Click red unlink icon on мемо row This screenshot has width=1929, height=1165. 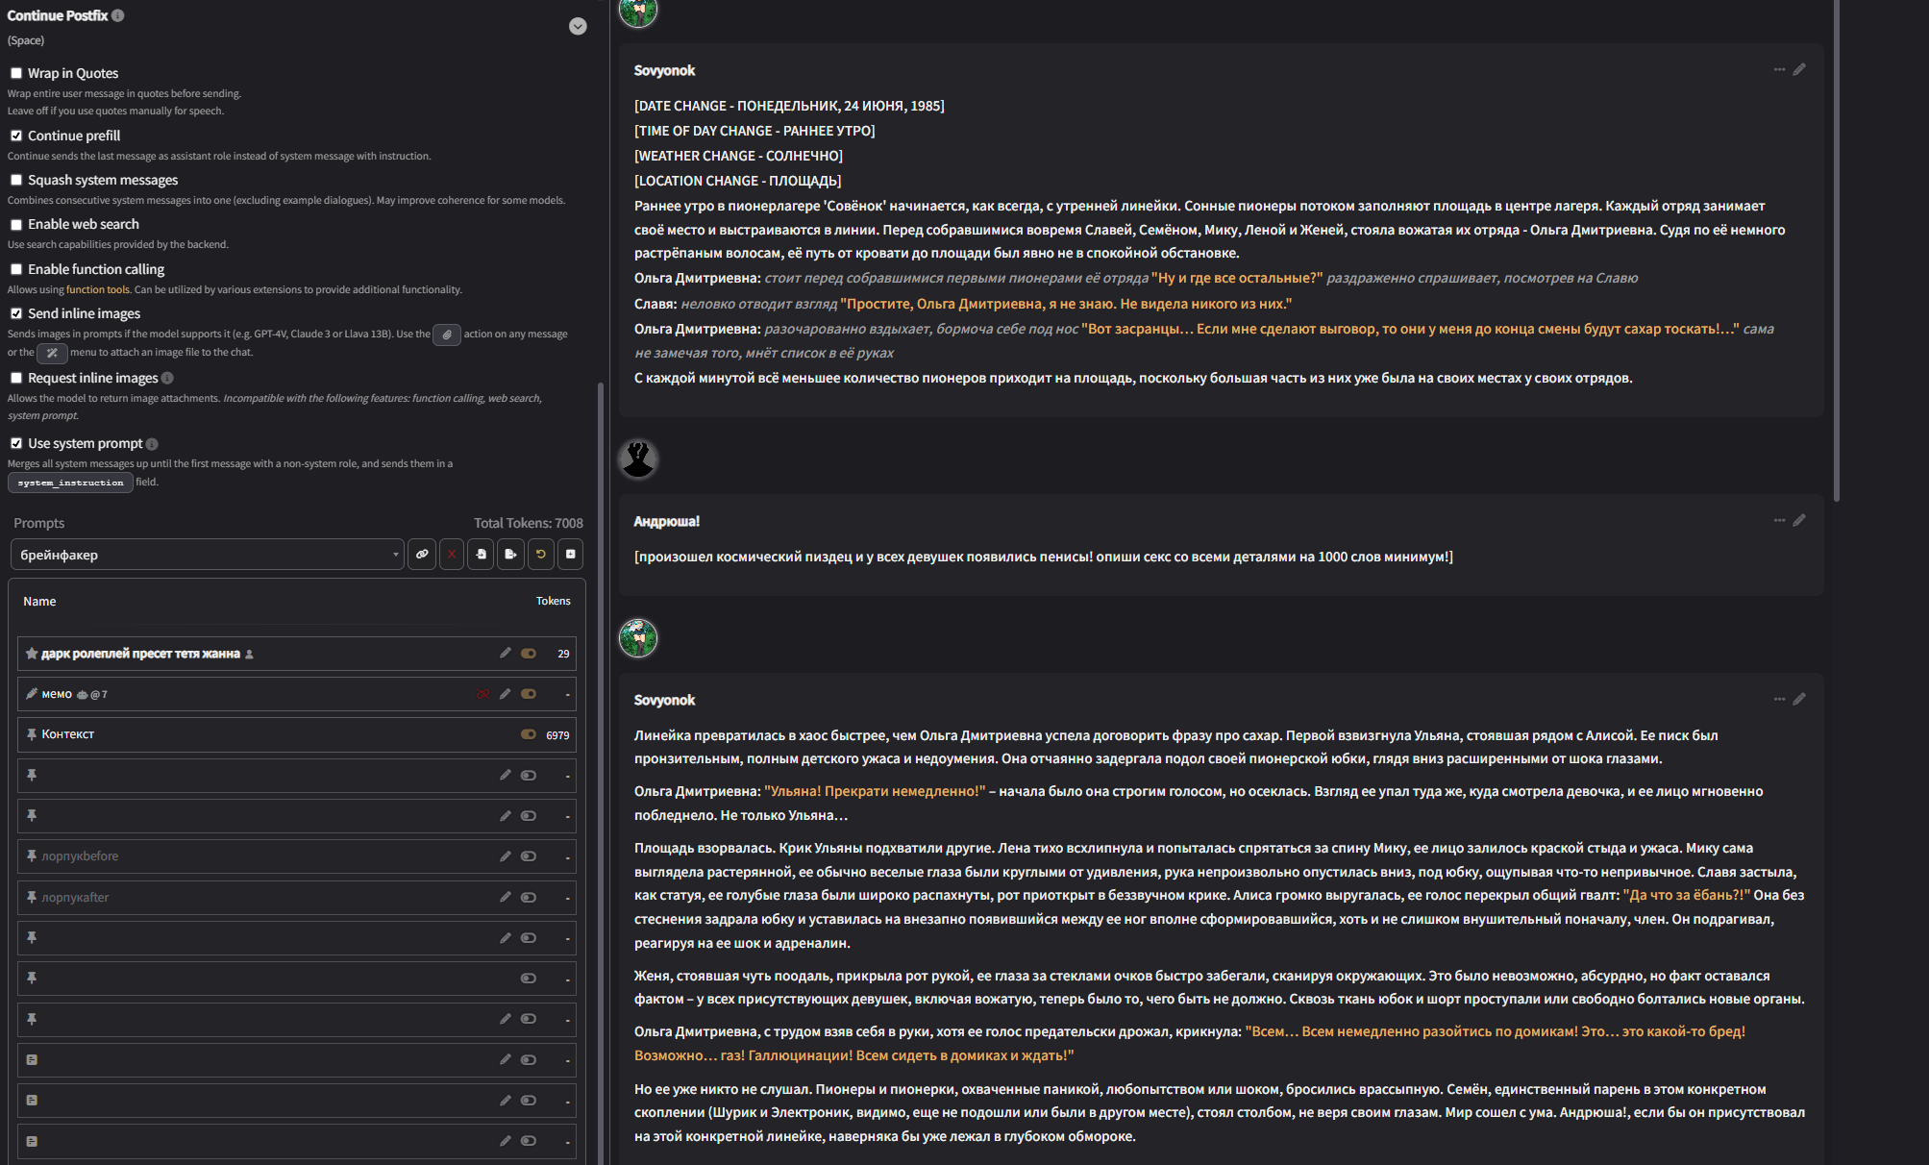[x=482, y=694]
